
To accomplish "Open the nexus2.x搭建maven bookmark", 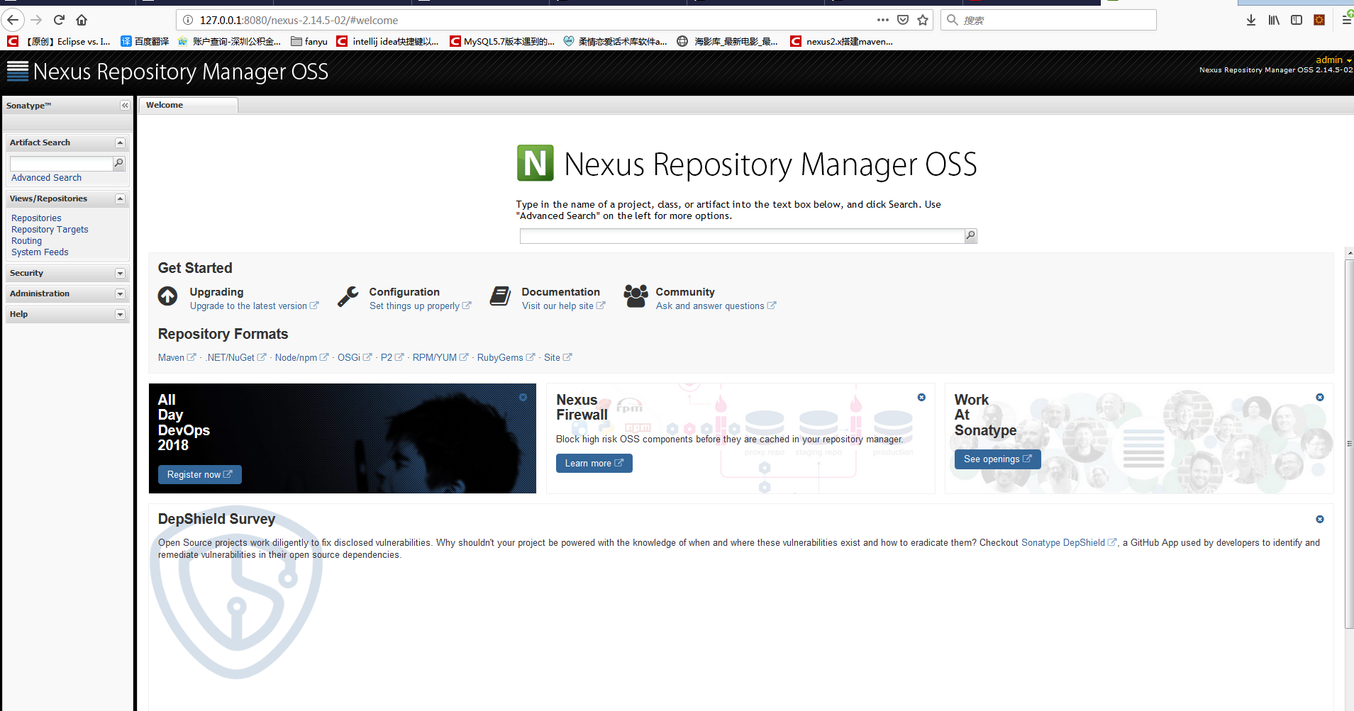I will tap(841, 41).
